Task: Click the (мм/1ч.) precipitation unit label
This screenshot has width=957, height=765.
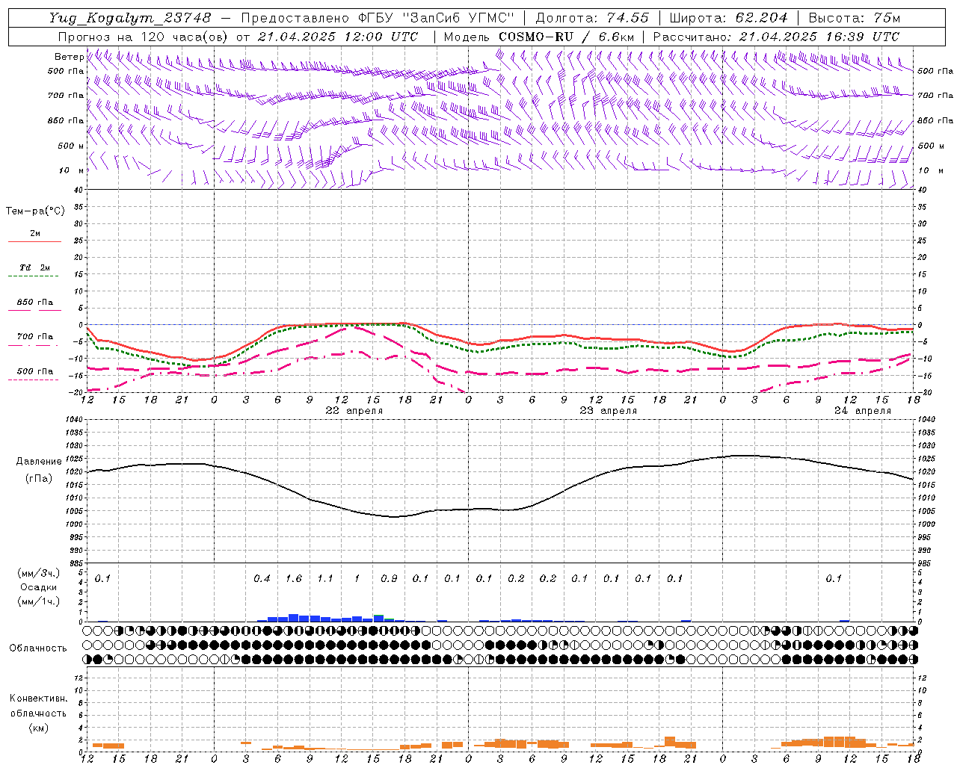Action: pyautogui.click(x=38, y=601)
